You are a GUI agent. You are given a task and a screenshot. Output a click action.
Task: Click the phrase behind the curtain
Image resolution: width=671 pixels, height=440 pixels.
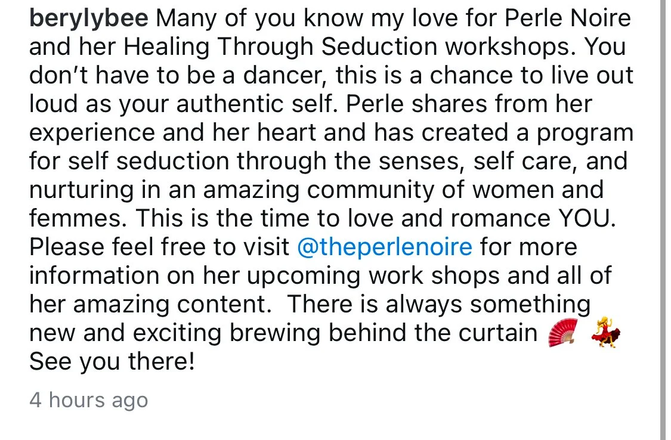(x=432, y=333)
